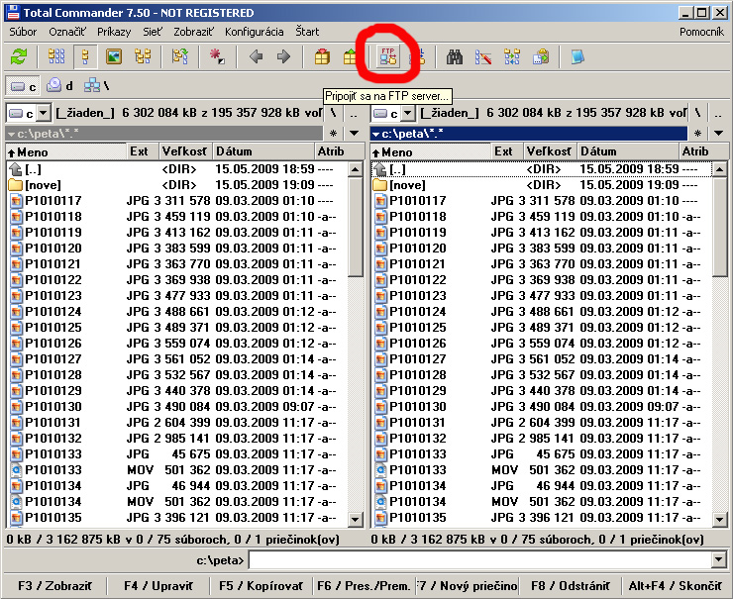
Task: Click F7 Nový priečinok button
Action: click(x=467, y=586)
